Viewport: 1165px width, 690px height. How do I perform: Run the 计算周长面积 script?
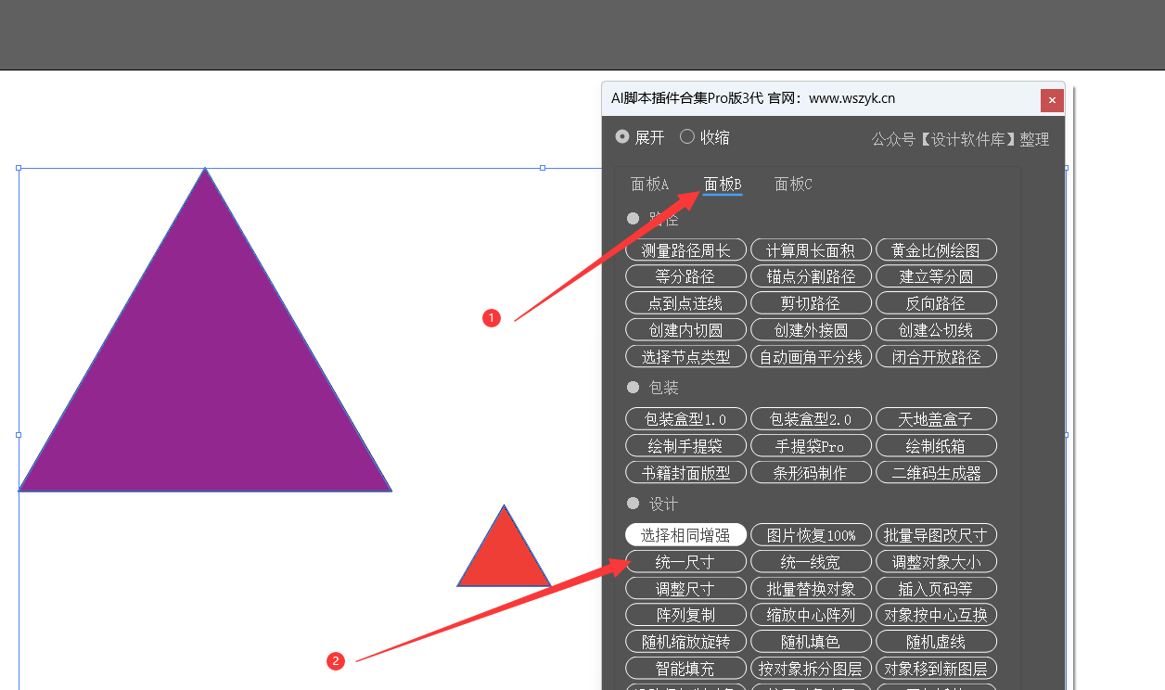[x=811, y=250]
